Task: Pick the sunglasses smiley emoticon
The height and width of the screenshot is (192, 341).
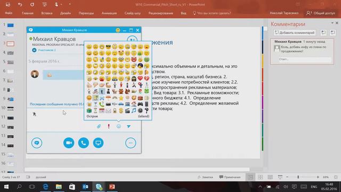Action: [108, 46]
